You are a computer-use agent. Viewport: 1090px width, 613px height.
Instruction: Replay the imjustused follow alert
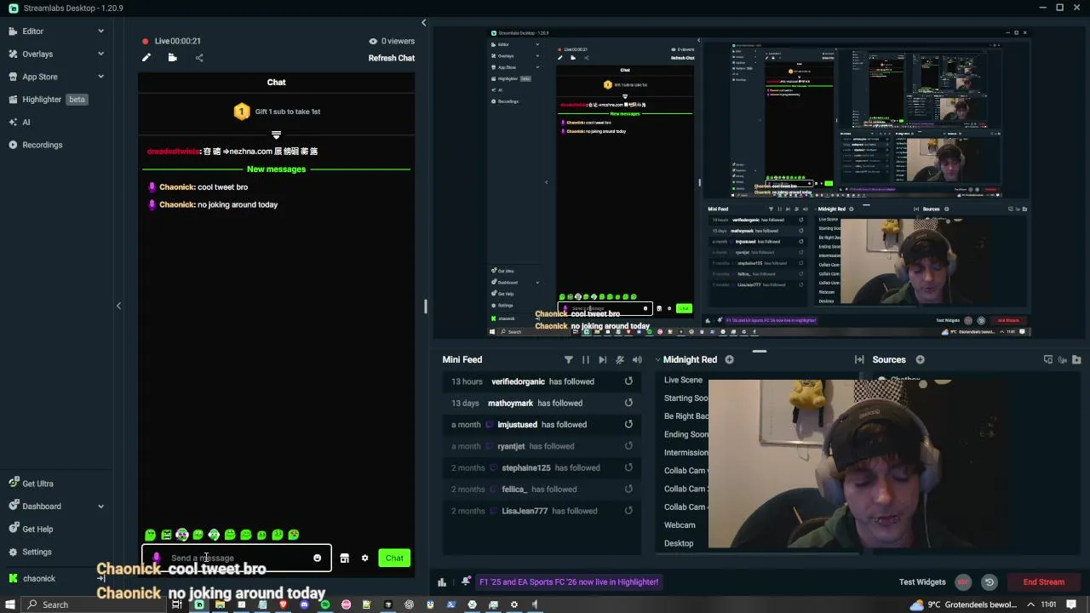click(x=628, y=424)
